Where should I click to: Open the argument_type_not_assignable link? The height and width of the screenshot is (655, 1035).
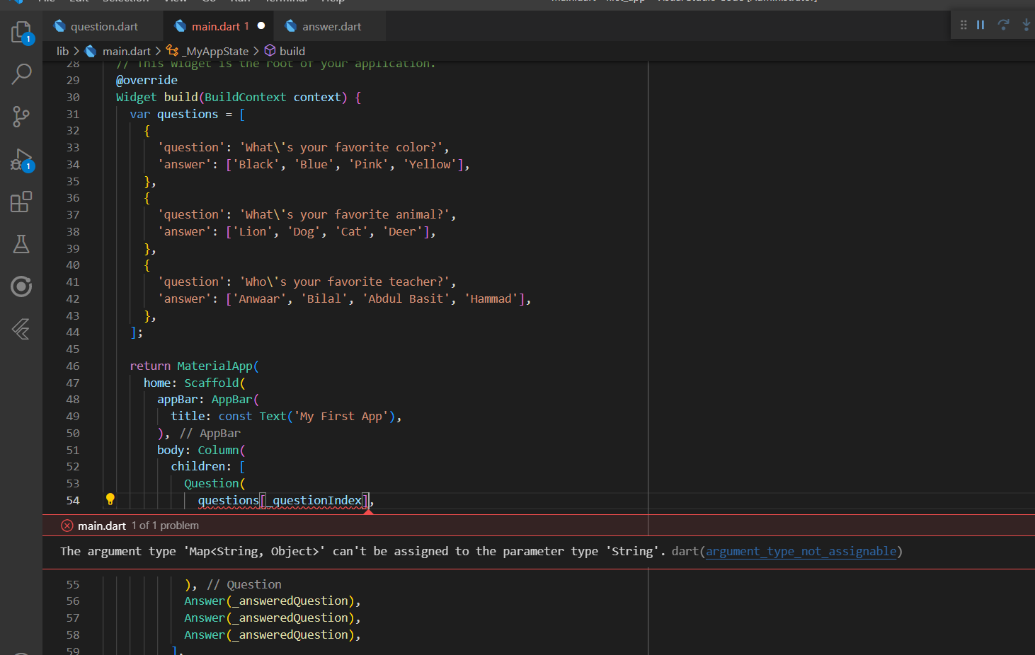(801, 551)
